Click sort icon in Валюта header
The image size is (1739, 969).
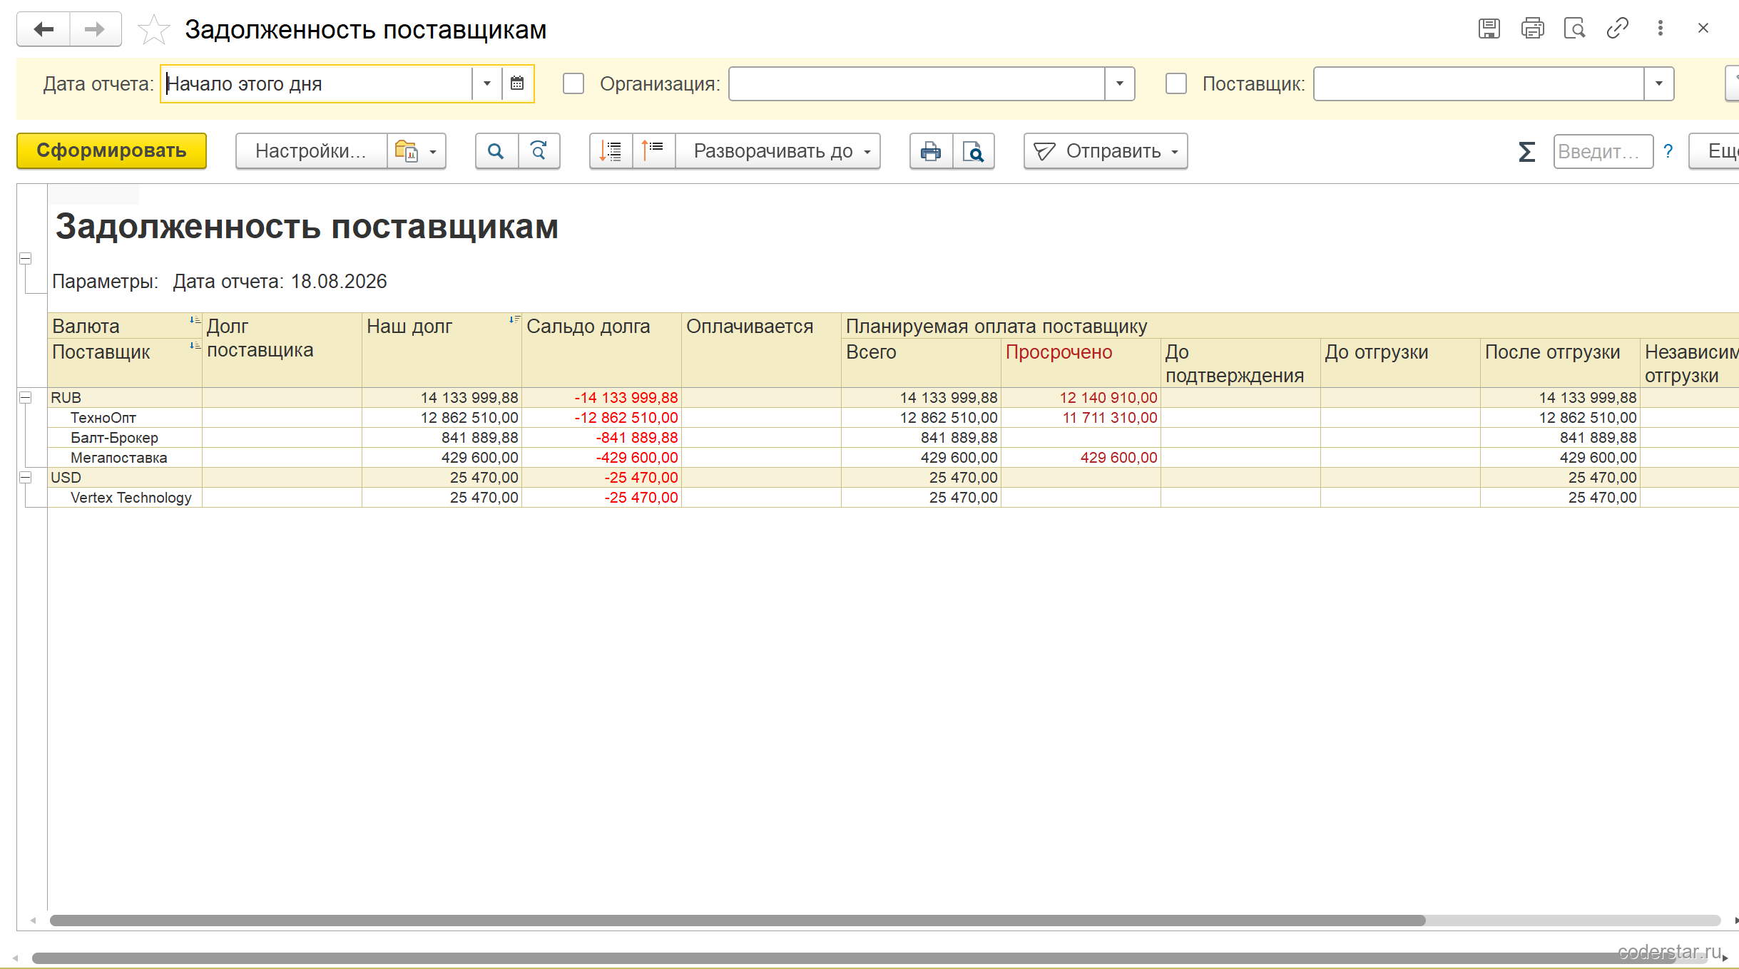194,320
